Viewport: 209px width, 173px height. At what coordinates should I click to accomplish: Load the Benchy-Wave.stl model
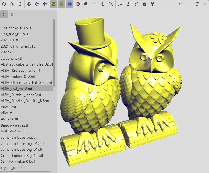click(x=14, y=125)
